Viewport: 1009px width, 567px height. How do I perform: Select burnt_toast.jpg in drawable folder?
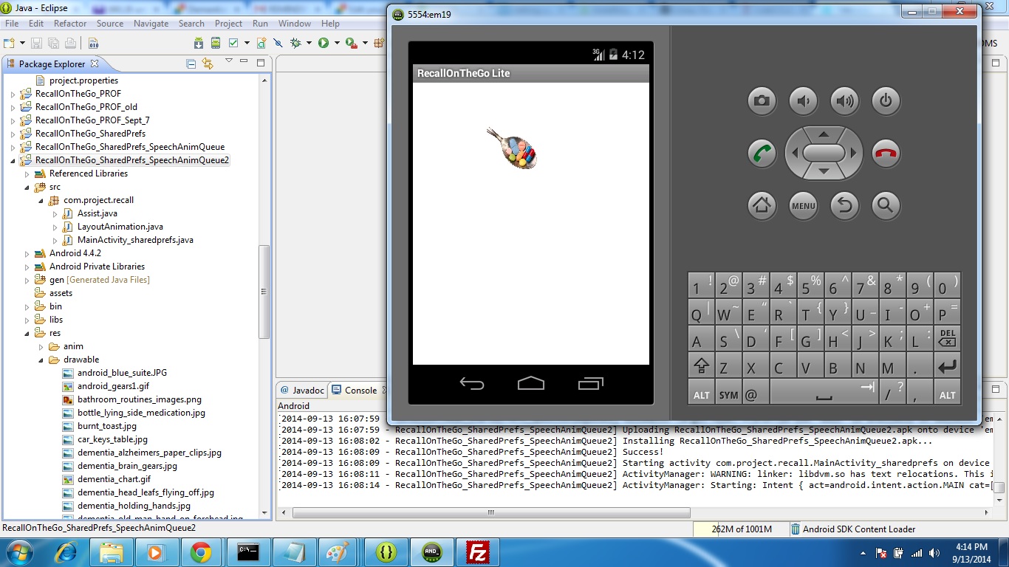click(107, 426)
